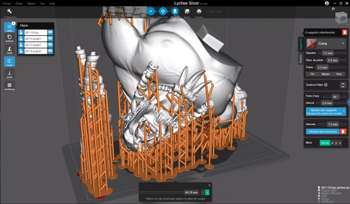The height and width of the screenshot is (204, 350).
Task: Toggle visibility of 267-7-braid3
Action: pyautogui.click(x=50, y=45)
